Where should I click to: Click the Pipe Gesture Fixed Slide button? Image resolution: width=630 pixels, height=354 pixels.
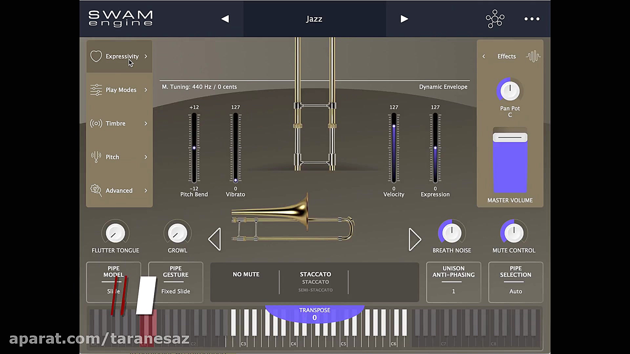click(176, 282)
